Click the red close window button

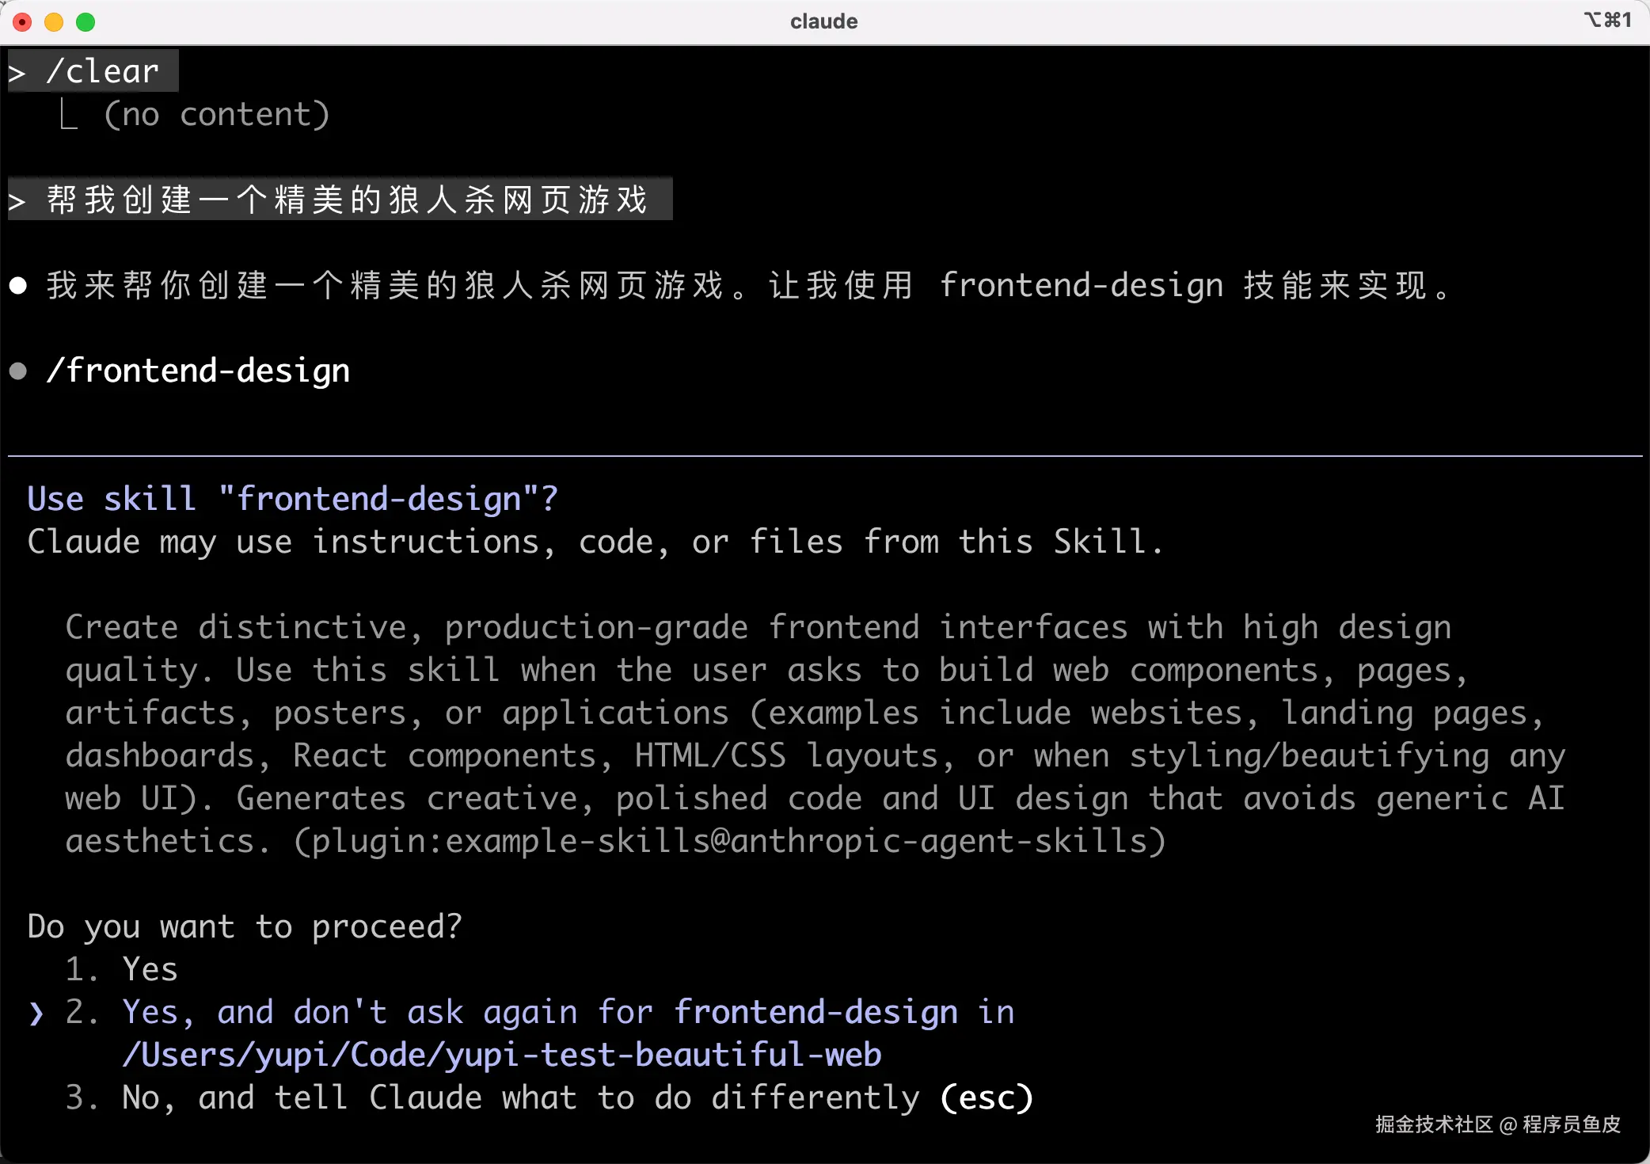click(22, 22)
